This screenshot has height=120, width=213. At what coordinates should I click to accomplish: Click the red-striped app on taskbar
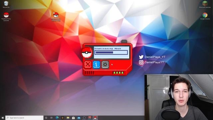(x=90, y=118)
